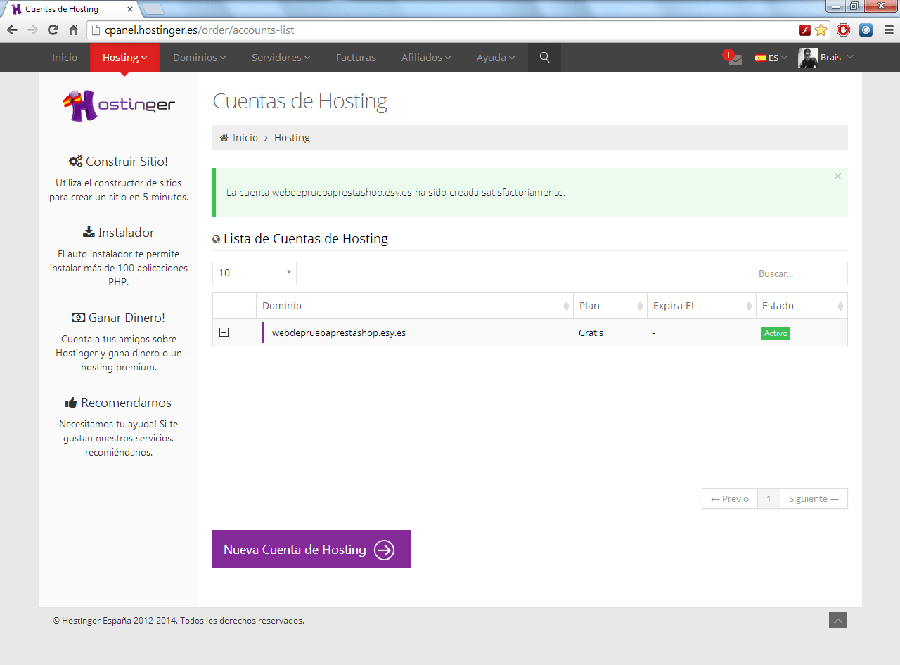Click the Brais user avatar picture
900x665 pixels.
click(x=808, y=58)
